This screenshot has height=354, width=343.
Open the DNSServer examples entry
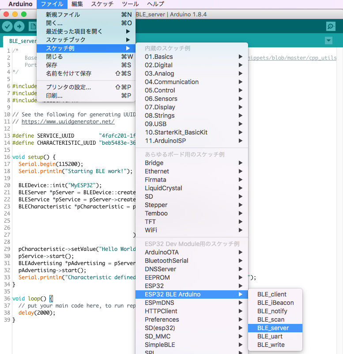coord(192,269)
